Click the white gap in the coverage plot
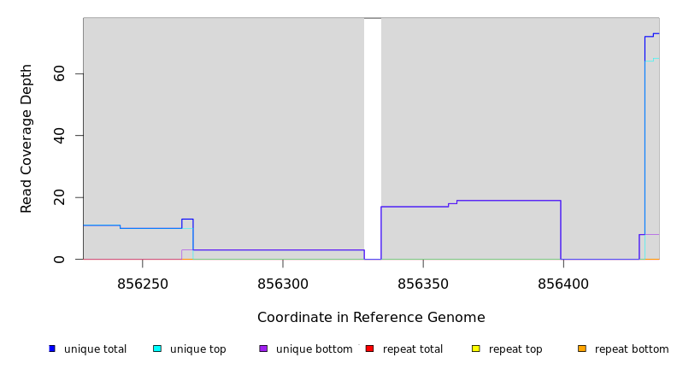The width and height of the screenshot is (677, 369). [x=373, y=137]
